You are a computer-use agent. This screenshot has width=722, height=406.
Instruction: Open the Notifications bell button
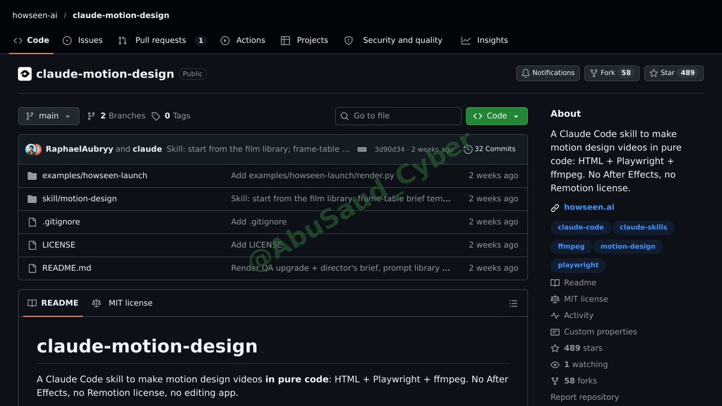click(x=548, y=73)
